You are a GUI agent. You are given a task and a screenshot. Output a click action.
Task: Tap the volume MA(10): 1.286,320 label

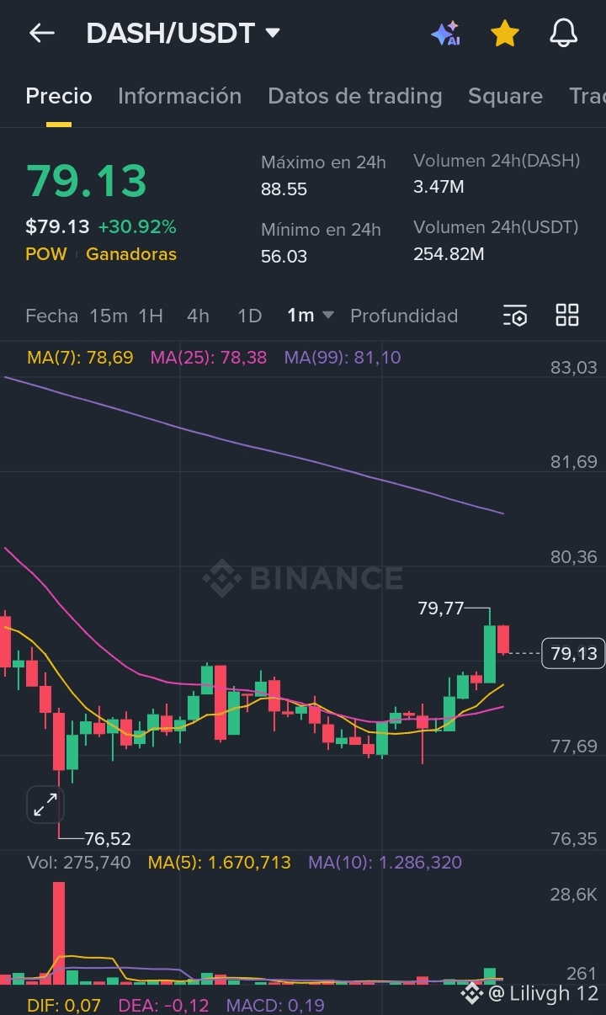[385, 863]
